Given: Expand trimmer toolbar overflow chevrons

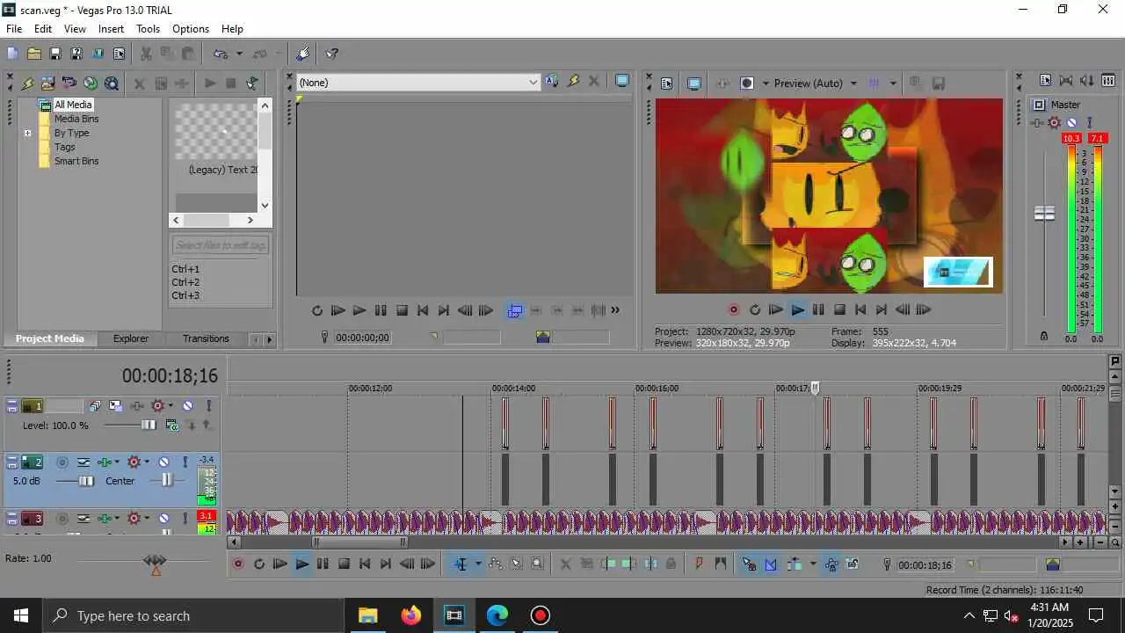Looking at the screenshot, I should [615, 309].
